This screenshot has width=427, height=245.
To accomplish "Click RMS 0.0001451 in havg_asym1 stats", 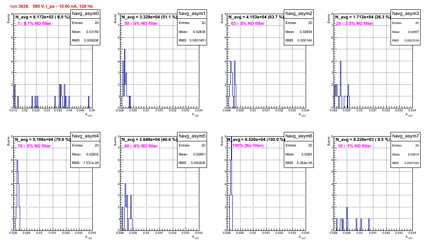I will 192,41.
